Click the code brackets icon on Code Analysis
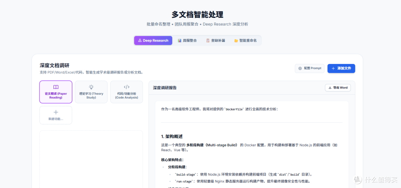This screenshot has width=401, height=188. pos(127,87)
